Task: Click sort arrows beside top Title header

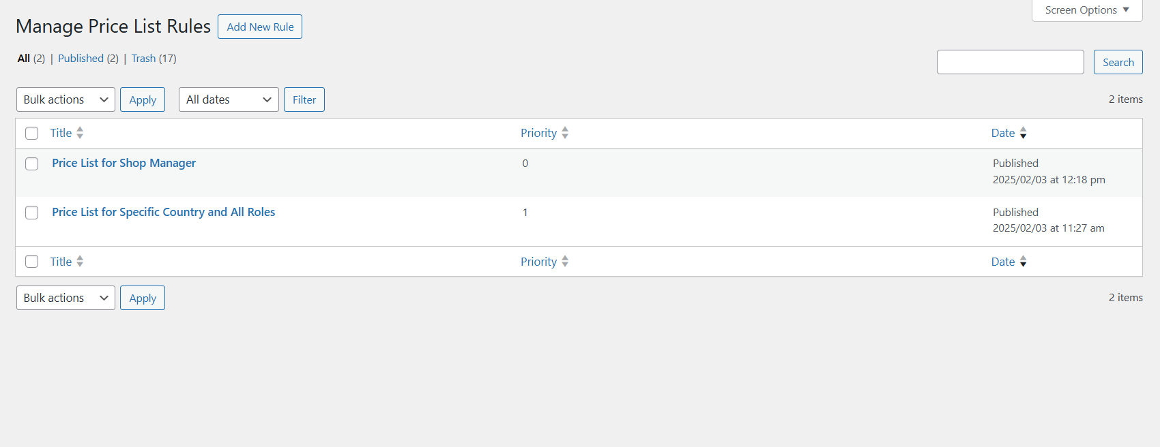Action: click(80, 133)
